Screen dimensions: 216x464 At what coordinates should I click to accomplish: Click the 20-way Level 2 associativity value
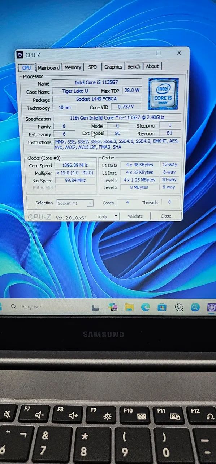169,179
